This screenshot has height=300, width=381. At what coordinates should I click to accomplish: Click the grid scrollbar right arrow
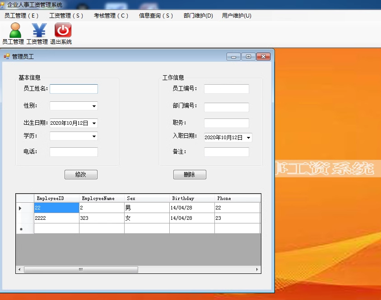click(257, 269)
